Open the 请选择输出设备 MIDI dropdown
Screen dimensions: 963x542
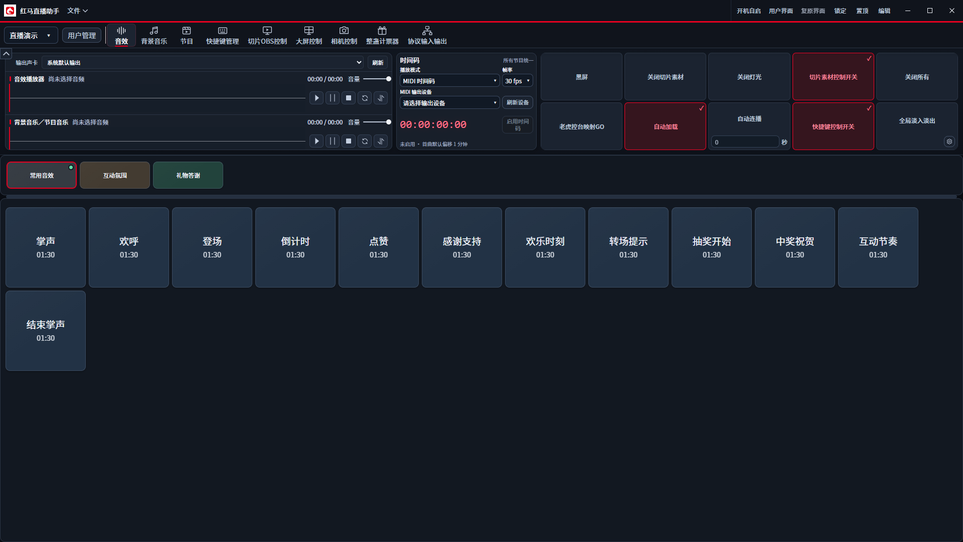tap(449, 103)
